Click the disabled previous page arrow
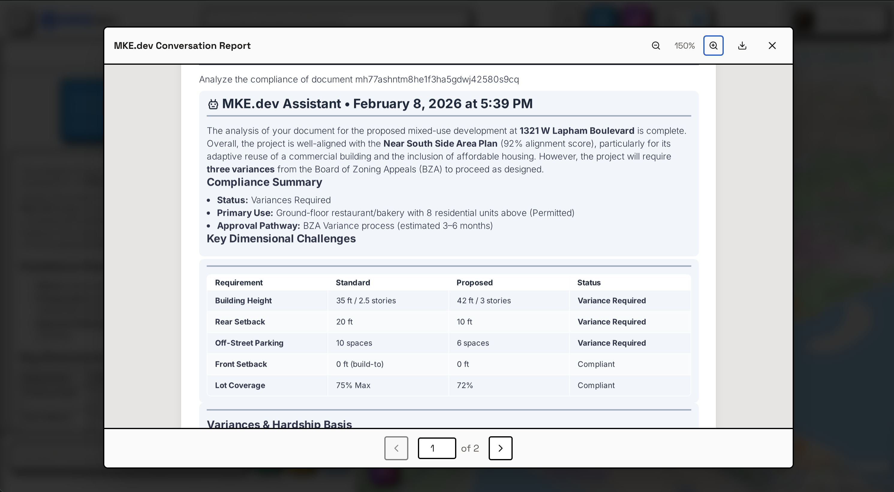Screen dimensions: 894x492 [x=396, y=448]
